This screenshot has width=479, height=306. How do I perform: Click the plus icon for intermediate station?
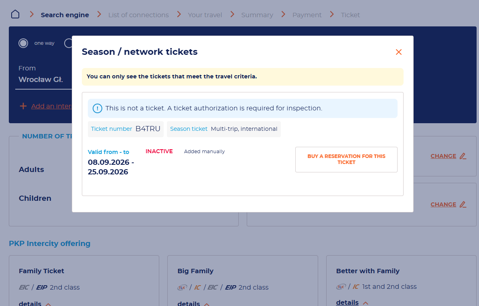(23, 106)
